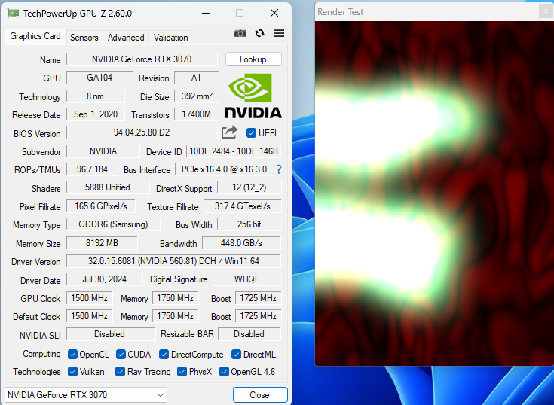The width and height of the screenshot is (554, 405).
Task: Click the Render Test window title
Action: pyautogui.click(x=340, y=12)
